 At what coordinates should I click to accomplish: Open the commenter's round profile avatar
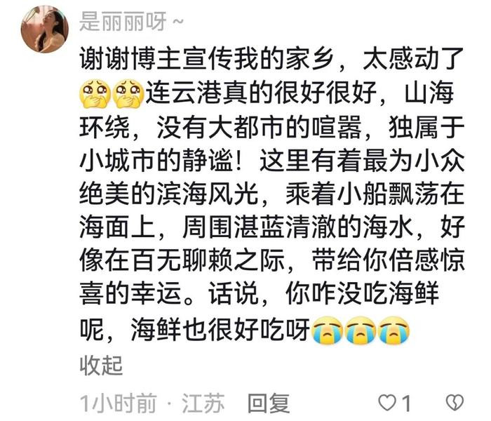(x=45, y=29)
